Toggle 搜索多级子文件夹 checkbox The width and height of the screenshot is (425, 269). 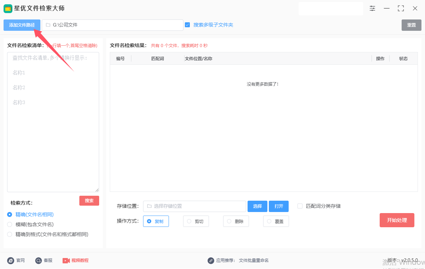coord(187,25)
